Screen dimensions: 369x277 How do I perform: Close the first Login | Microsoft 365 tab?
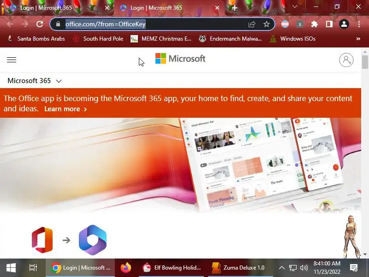point(107,8)
